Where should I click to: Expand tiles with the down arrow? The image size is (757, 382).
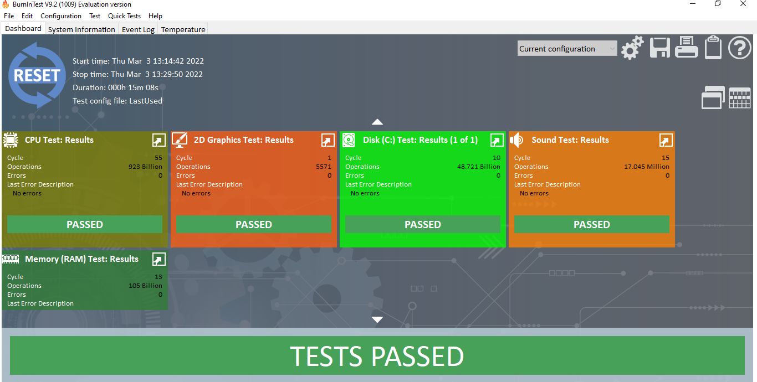pyautogui.click(x=377, y=319)
